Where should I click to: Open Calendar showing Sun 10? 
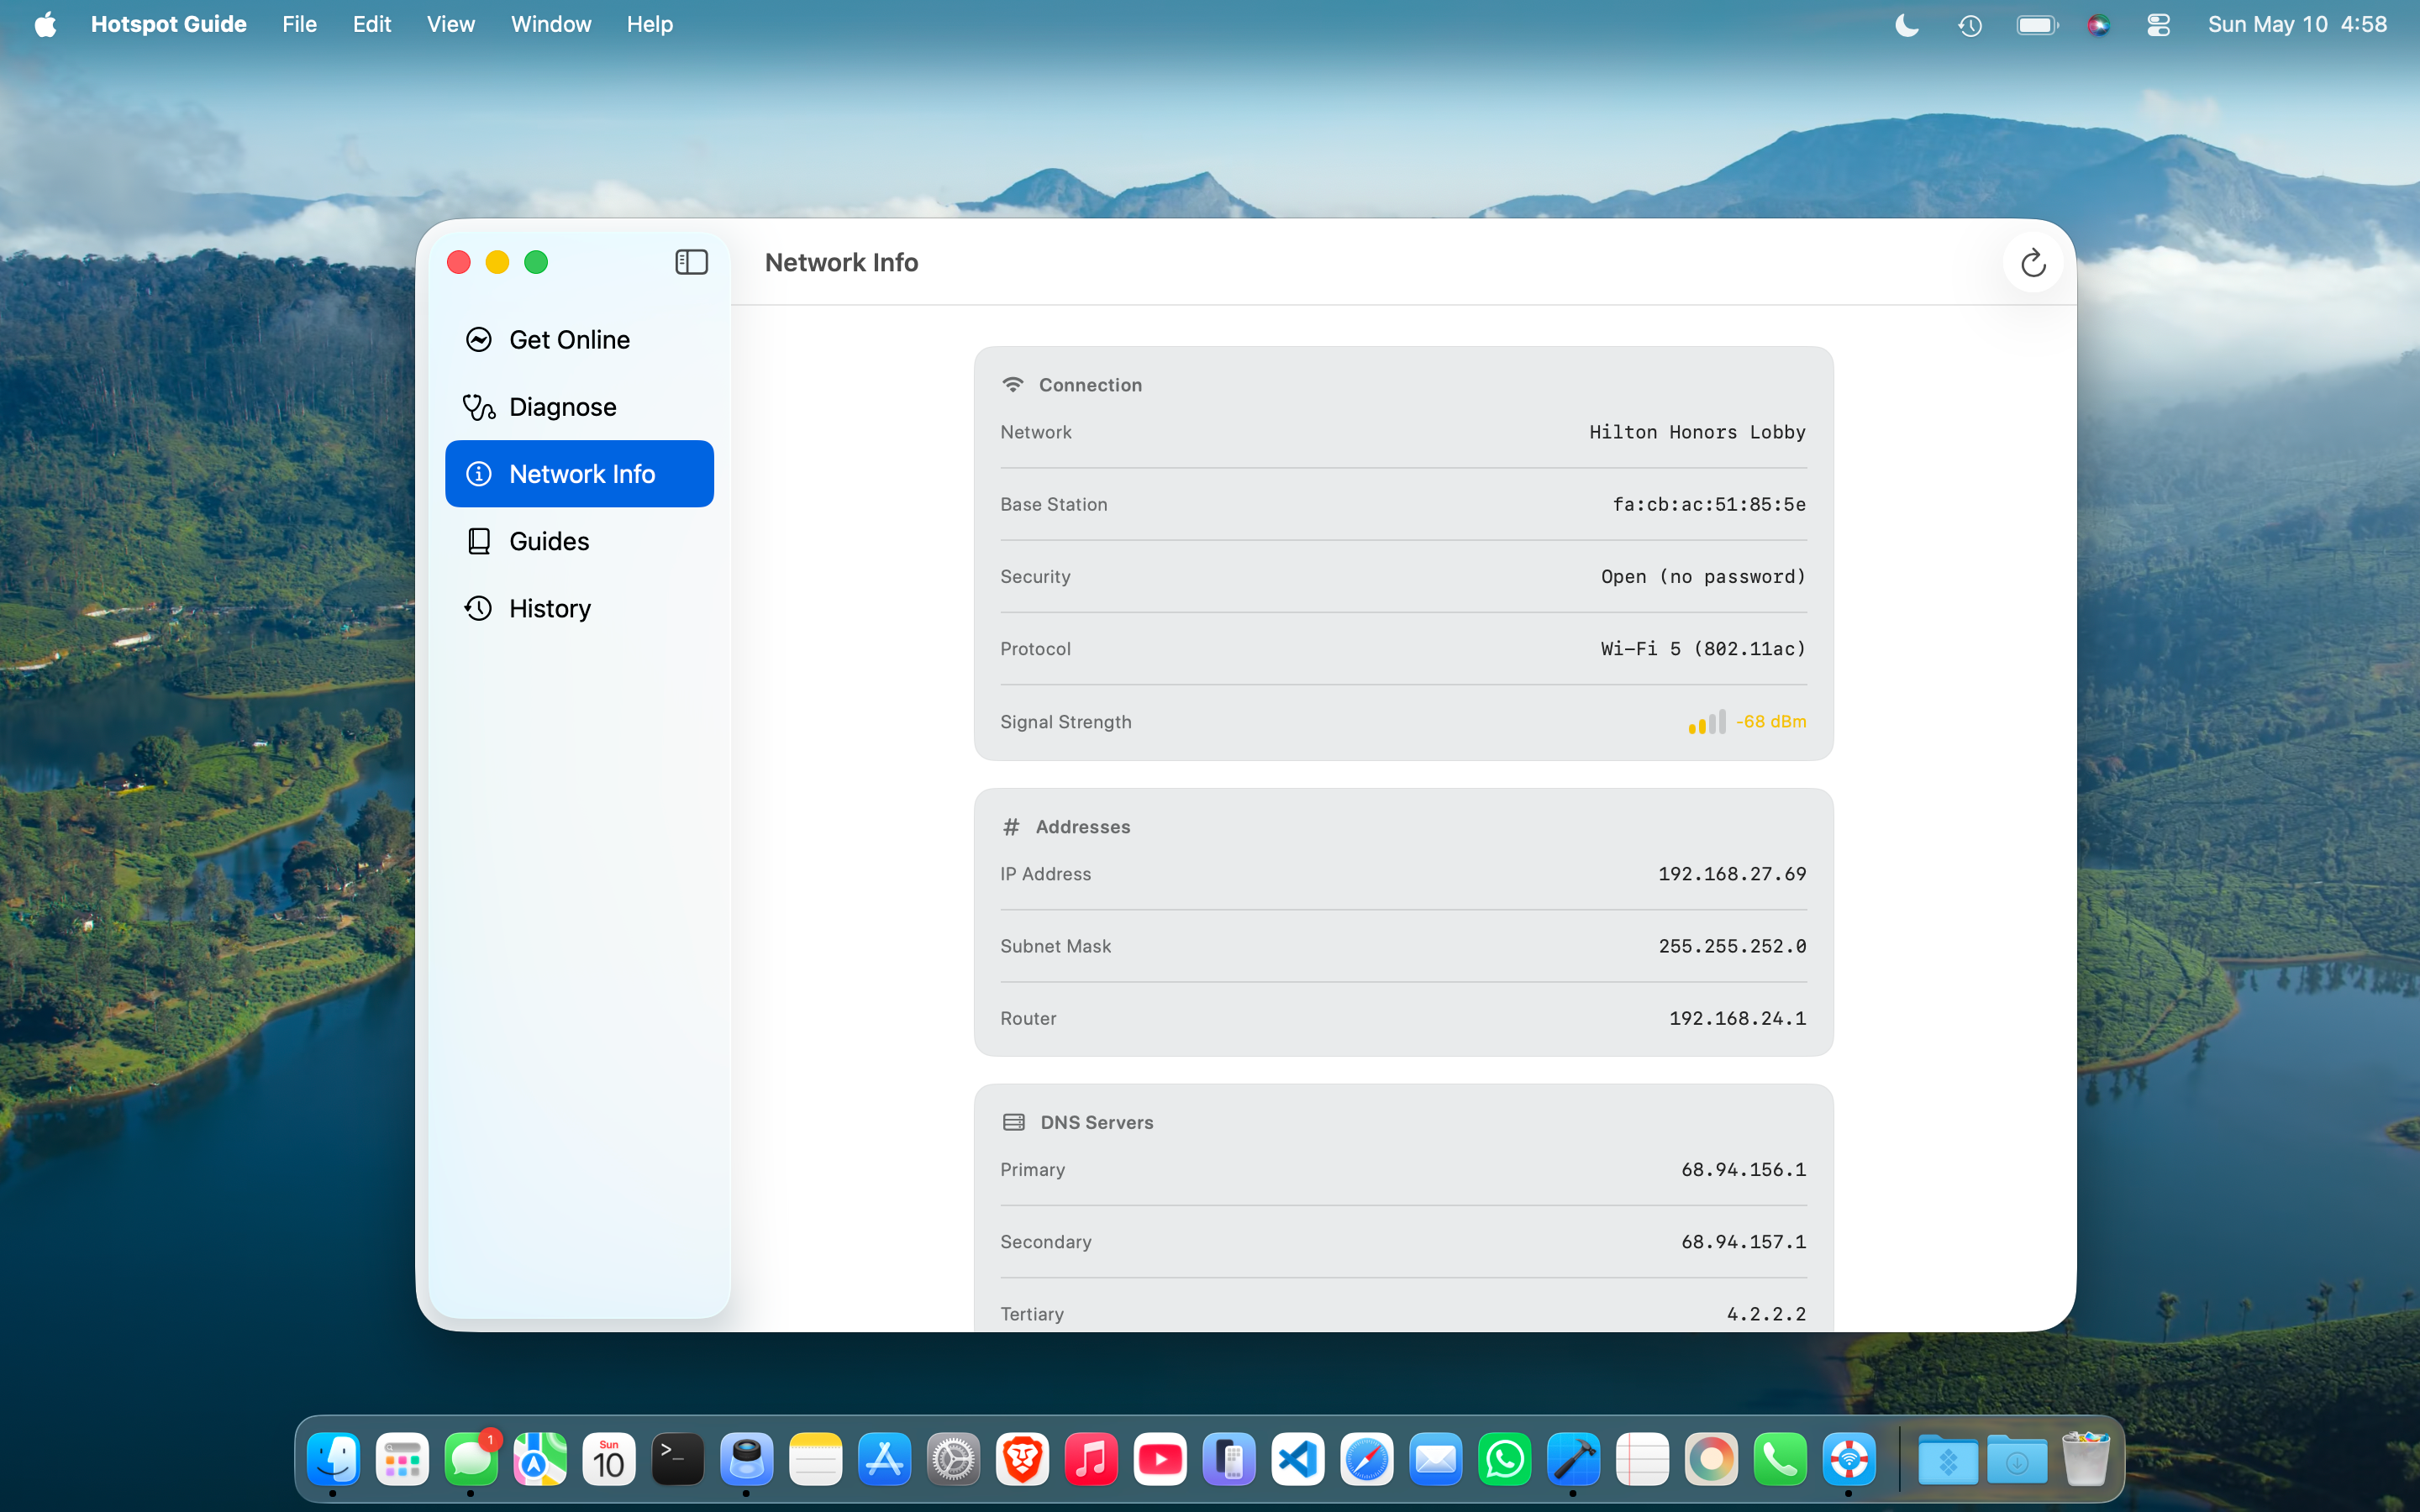(x=609, y=1460)
